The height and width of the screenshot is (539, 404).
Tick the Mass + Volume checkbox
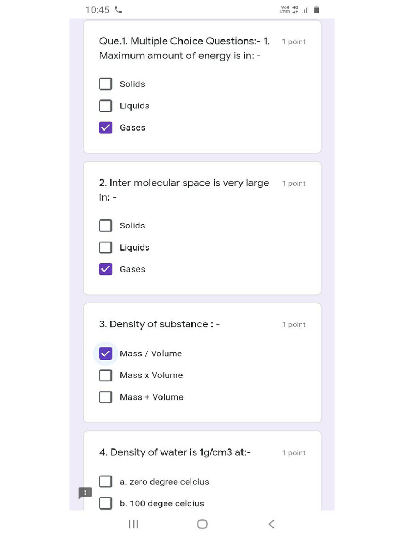(106, 397)
